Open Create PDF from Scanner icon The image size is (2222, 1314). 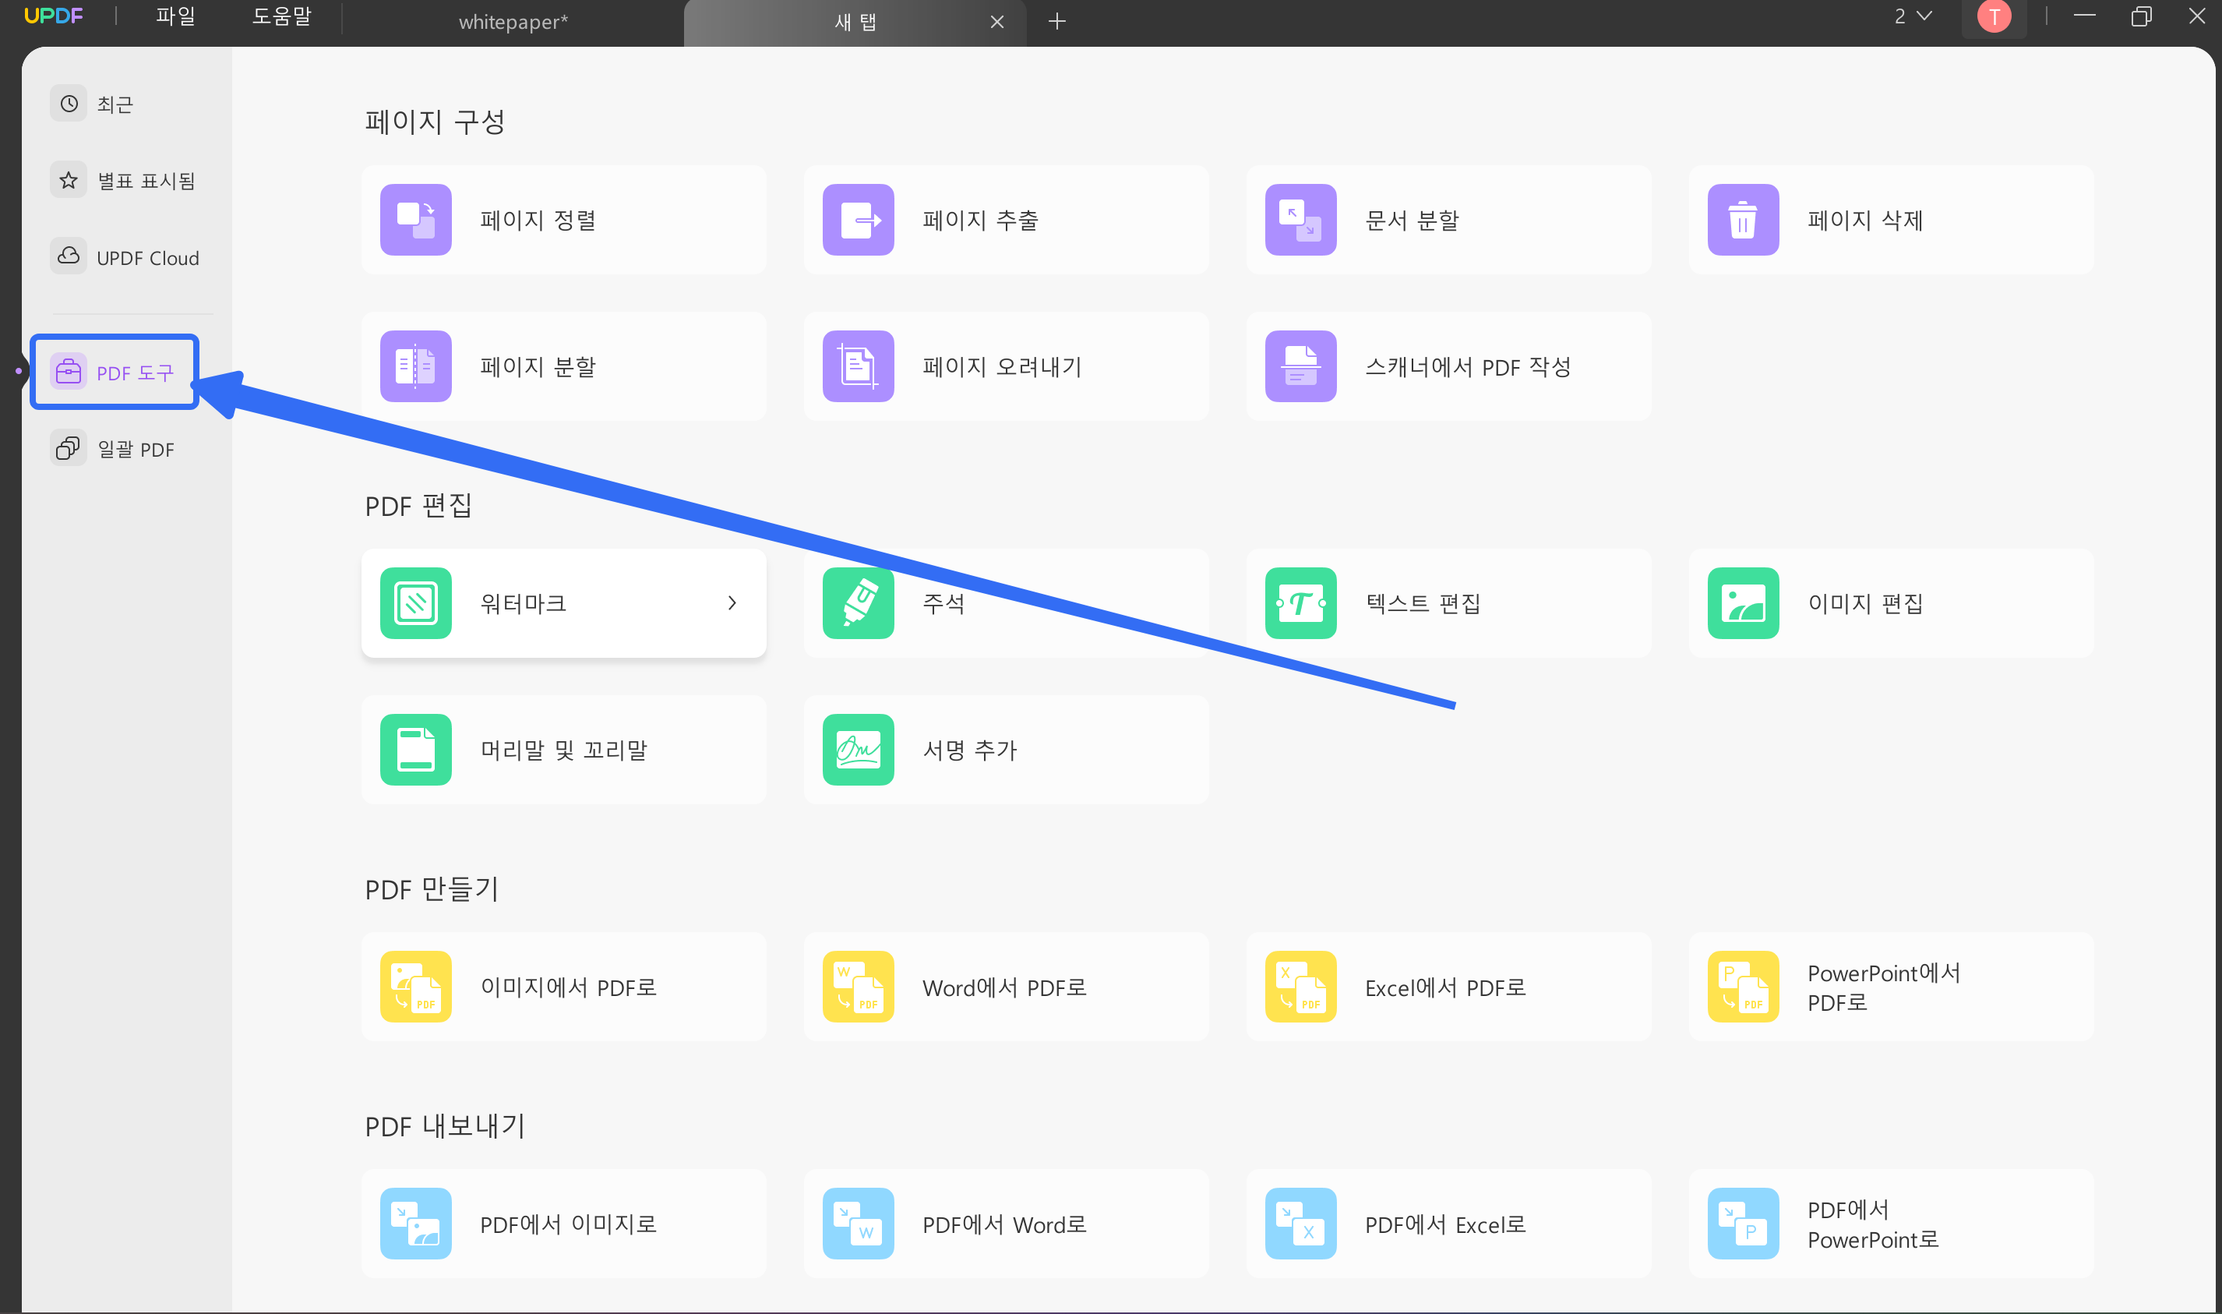coord(1301,366)
